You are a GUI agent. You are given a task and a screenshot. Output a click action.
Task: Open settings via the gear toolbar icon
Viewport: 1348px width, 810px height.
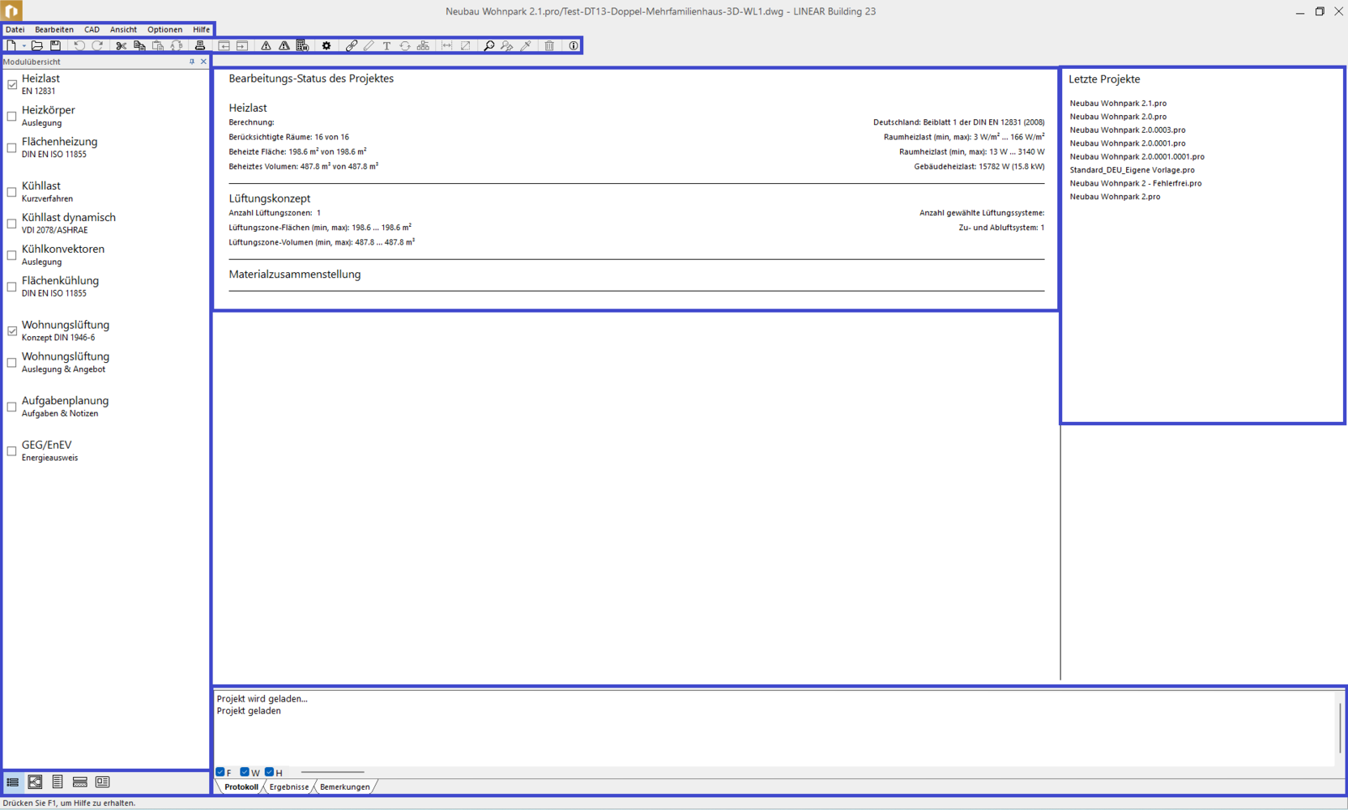326,46
